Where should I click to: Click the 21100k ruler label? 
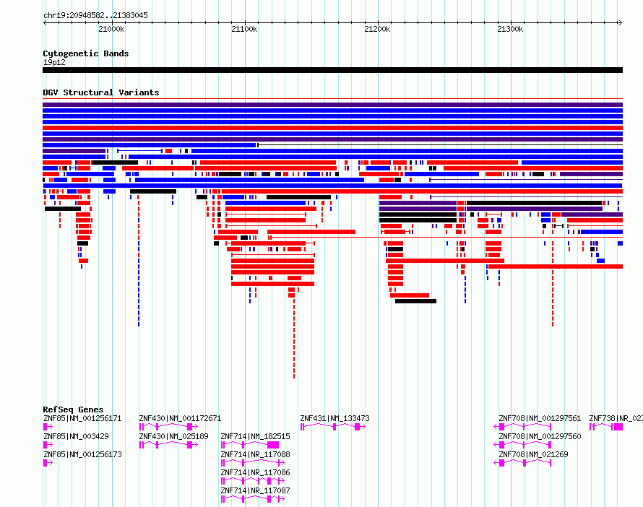tap(244, 29)
